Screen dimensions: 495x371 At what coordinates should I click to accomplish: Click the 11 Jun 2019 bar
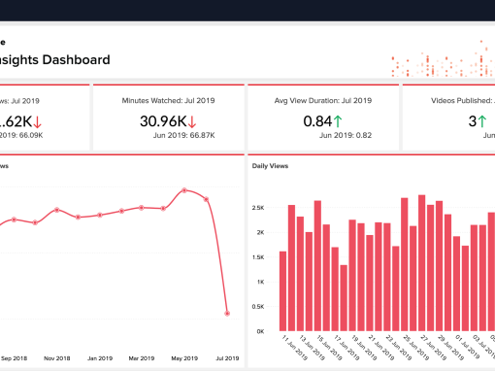point(282,291)
